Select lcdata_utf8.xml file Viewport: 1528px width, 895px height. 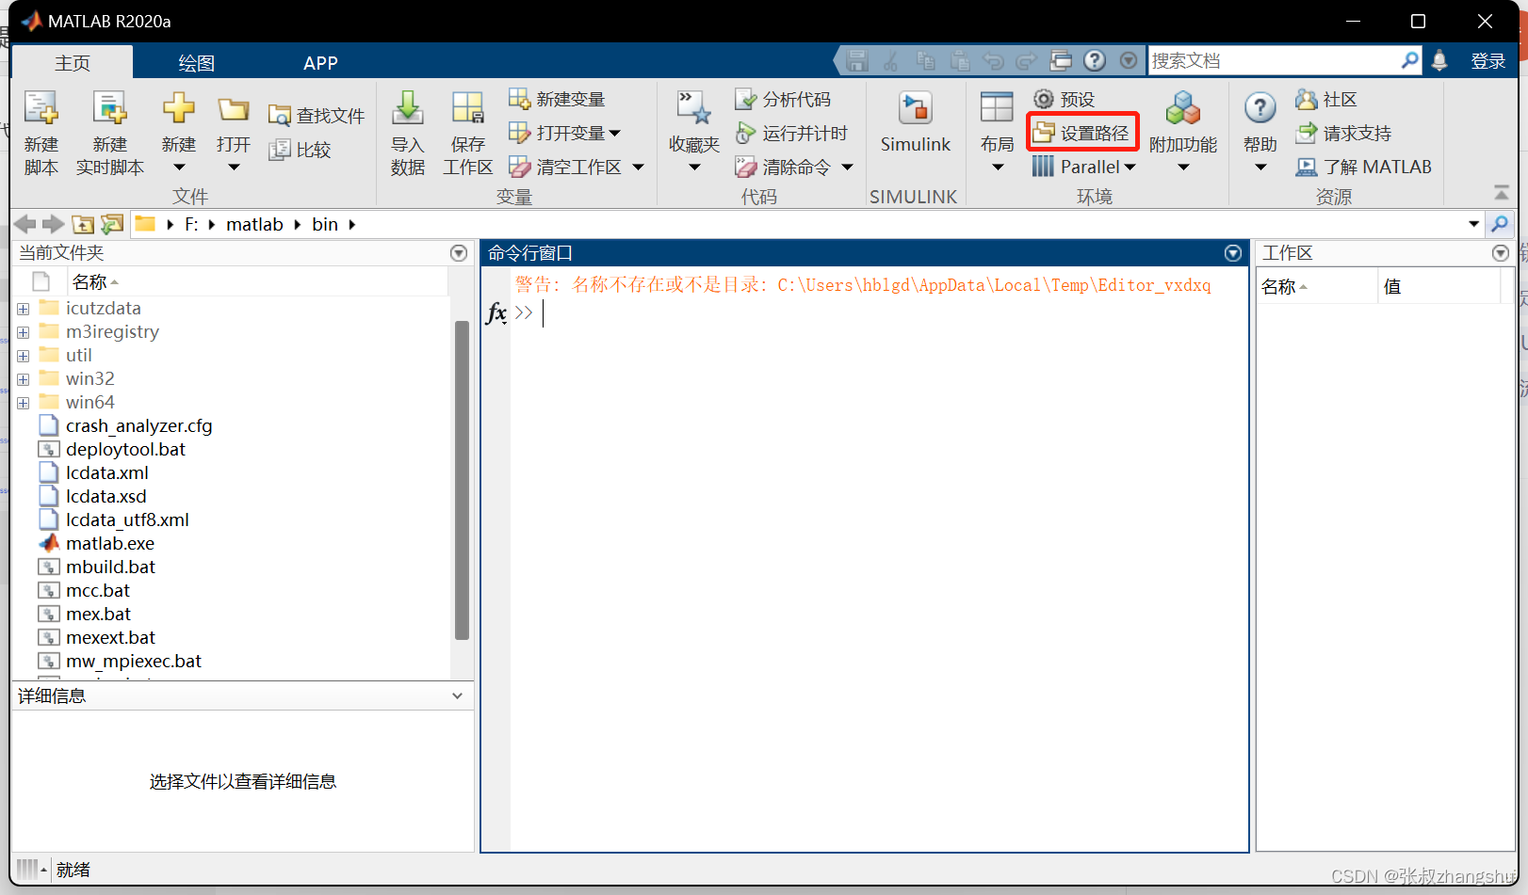pos(127,520)
